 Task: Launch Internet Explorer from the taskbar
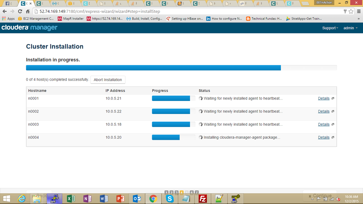(22, 199)
